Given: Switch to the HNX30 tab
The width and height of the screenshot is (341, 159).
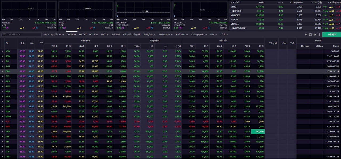Looking at the screenshot, I should (83, 35).
